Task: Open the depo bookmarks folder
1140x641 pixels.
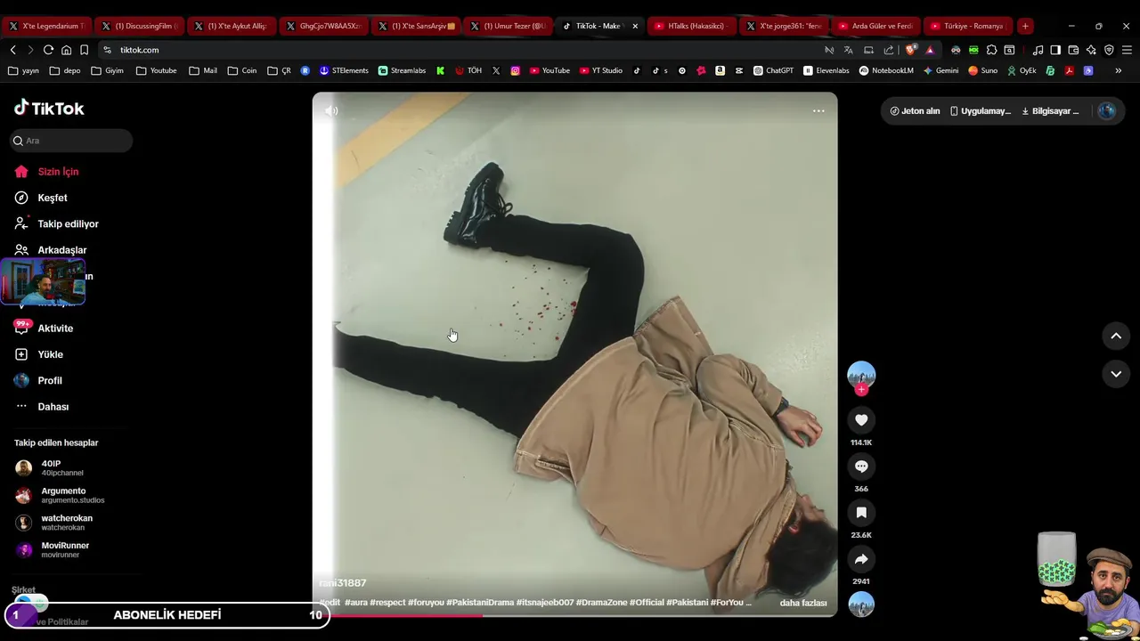Action: (x=65, y=70)
